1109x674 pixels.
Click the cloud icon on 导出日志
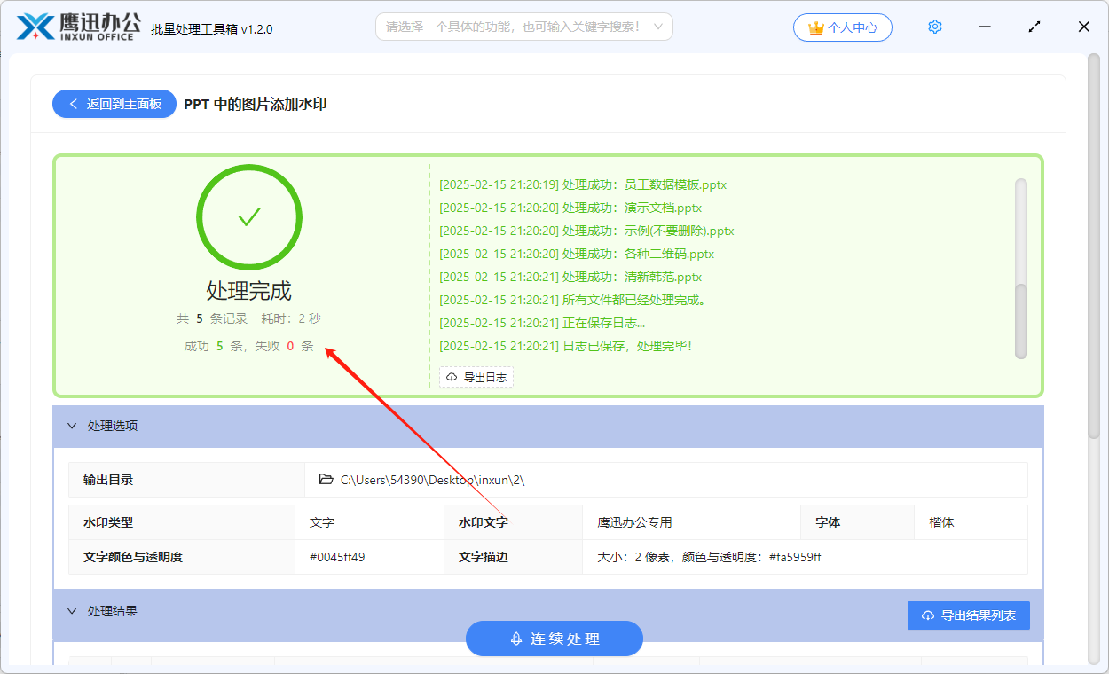(452, 378)
